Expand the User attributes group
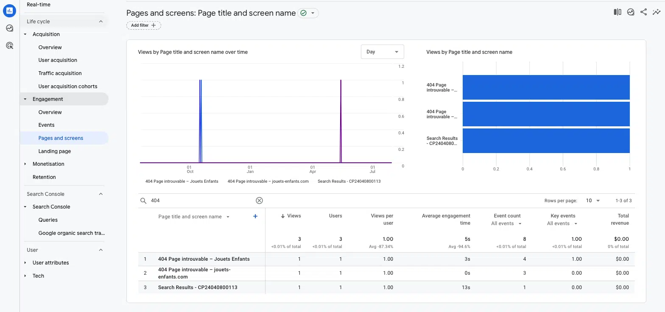The image size is (665, 312). coord(25,263)
